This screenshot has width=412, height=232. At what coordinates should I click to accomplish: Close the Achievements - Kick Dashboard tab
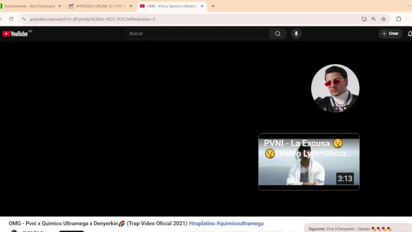60,6
